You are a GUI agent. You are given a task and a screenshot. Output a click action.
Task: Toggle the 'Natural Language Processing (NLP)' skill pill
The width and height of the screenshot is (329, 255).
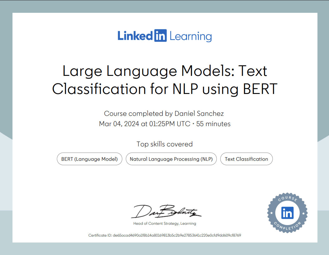pyautogui.click(x=171, y=159)
